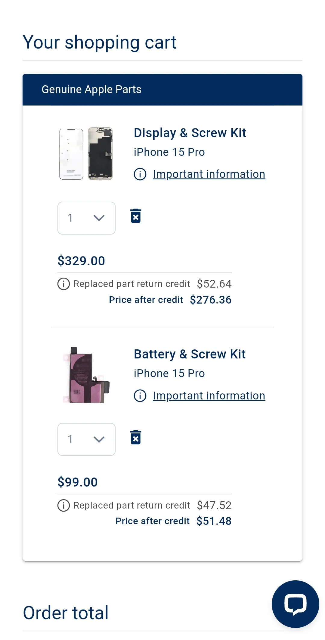The image size is (325, 640).
Task: Click info icon beside Display's Important information
Action: point(140,174)
